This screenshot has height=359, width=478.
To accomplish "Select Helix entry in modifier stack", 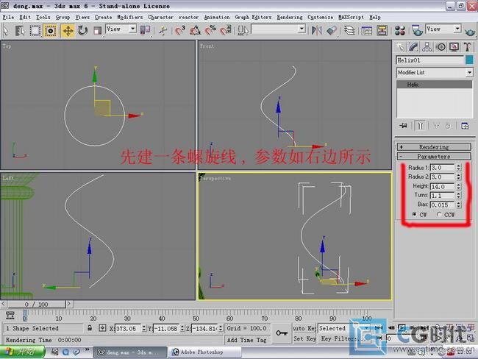I will (434, 85).
